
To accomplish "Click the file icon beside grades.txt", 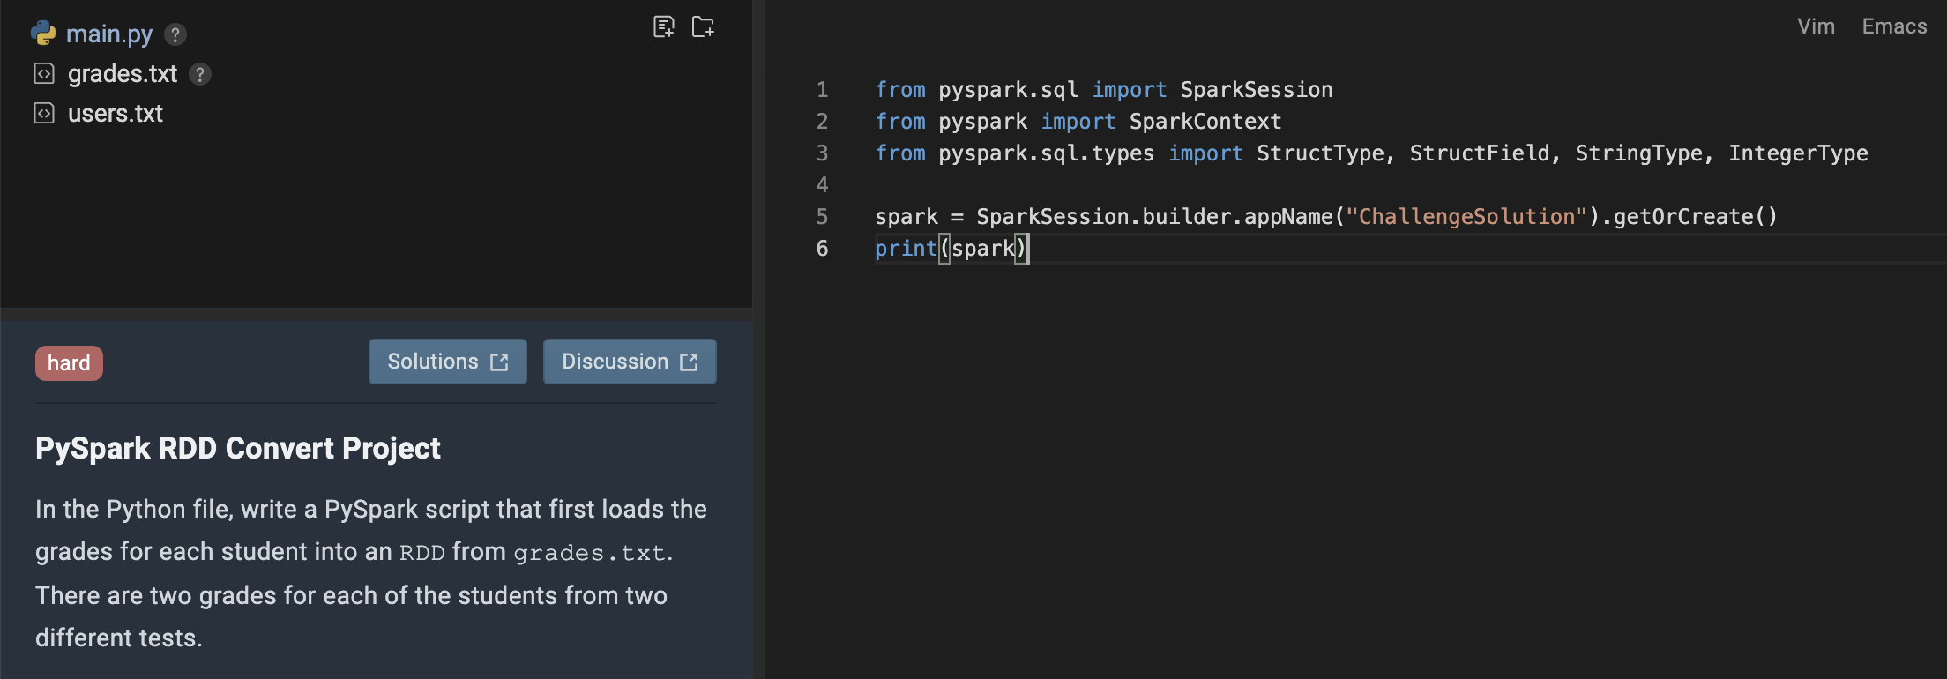I will (x=44, y=74).
